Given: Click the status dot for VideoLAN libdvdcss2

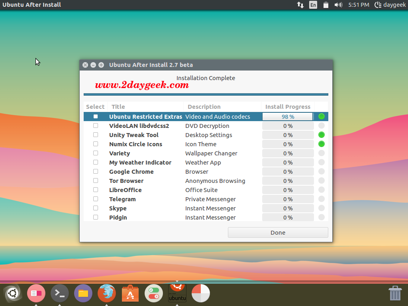Looking at the screenshot, I should (322, 126).
